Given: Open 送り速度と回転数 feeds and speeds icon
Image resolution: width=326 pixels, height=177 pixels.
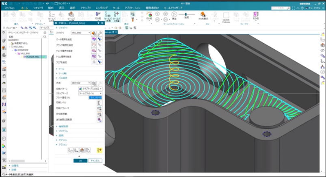Looking at the screenshot, I should pos(99,120).
